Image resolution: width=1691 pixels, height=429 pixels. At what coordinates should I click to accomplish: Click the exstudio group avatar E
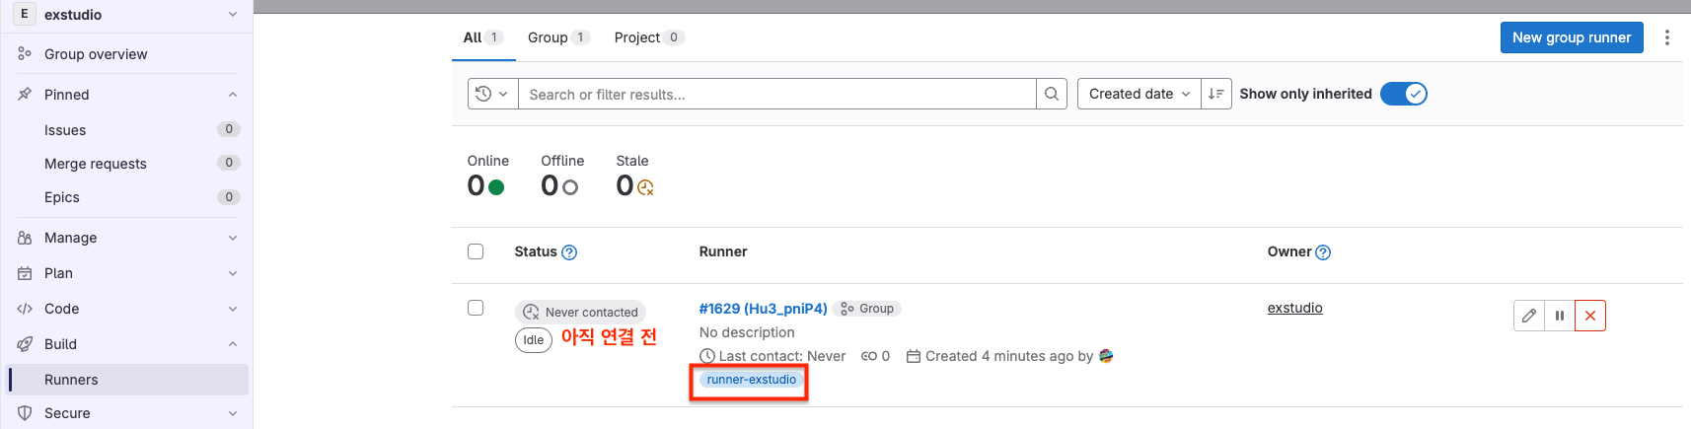[25, 14]
